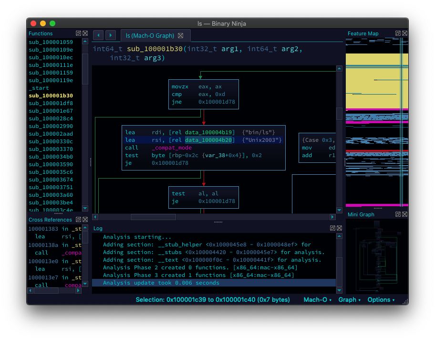The image size is (435, 340).
Task: Go back using the left navigation arrow
Action: [x=98, y=35]
